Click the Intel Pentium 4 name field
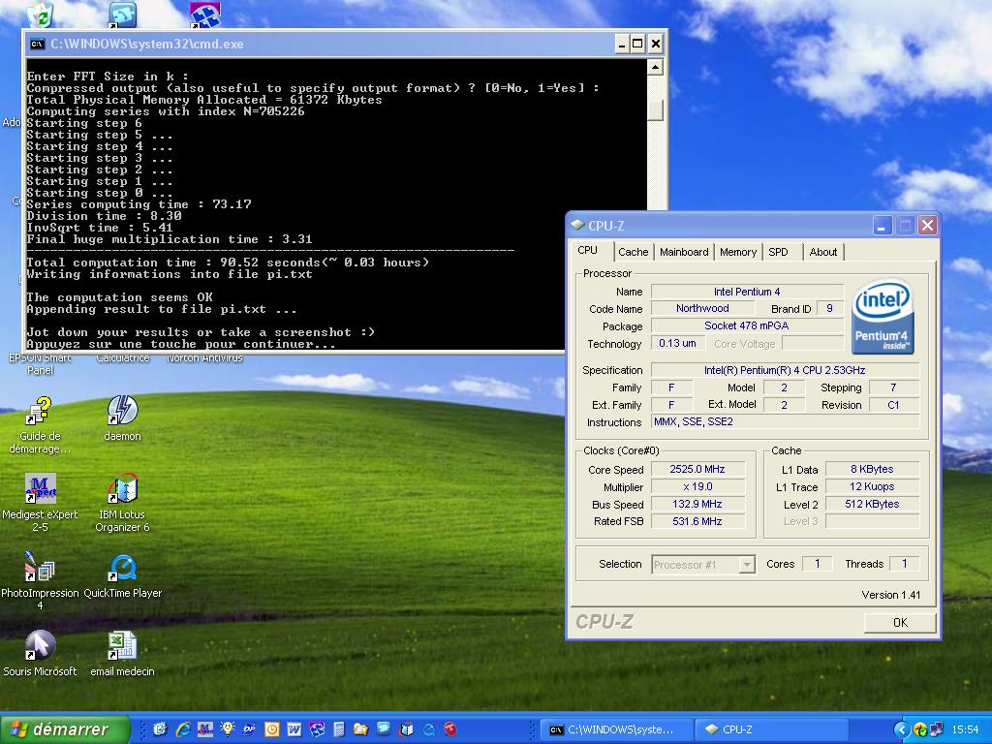The height and width of the screenshot is (744, 992). click(747, 292)
